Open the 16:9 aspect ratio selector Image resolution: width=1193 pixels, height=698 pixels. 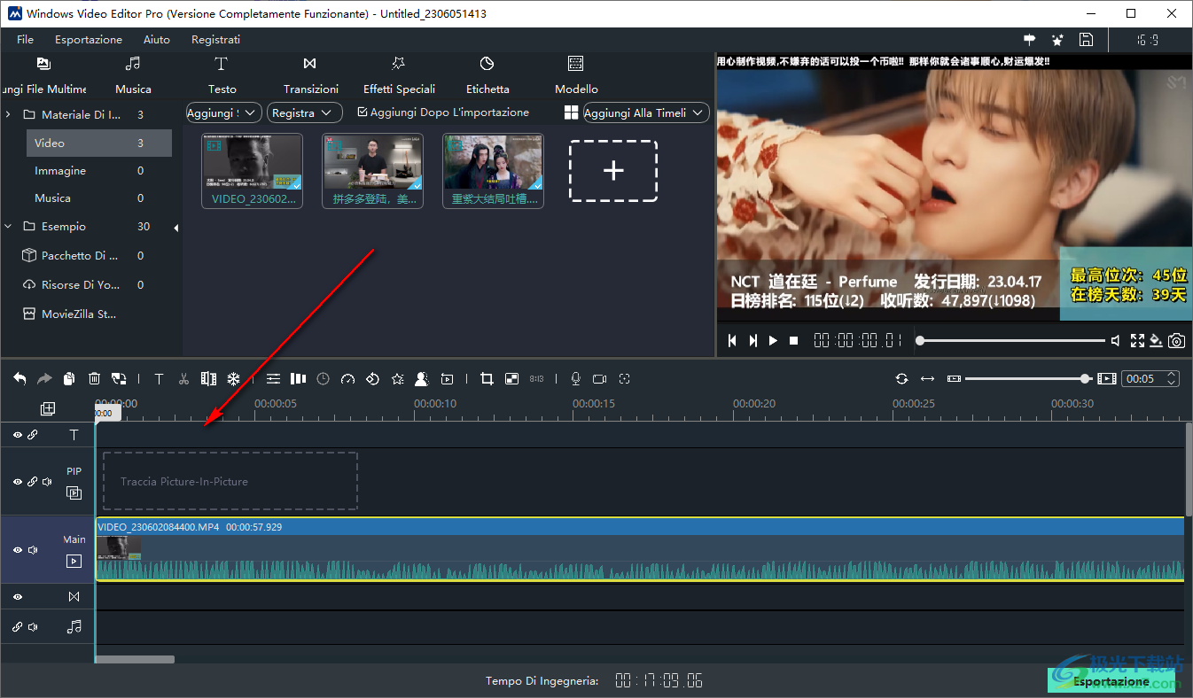[x=1149, y=40]
